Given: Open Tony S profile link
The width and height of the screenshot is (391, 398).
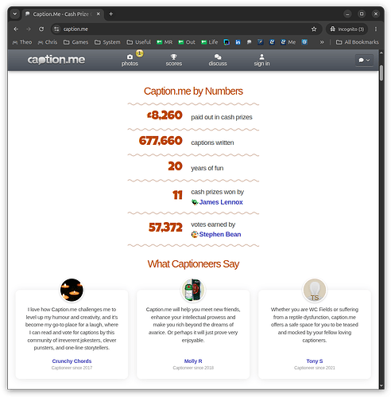Looking at the screenshot, I should click(315, 361).
